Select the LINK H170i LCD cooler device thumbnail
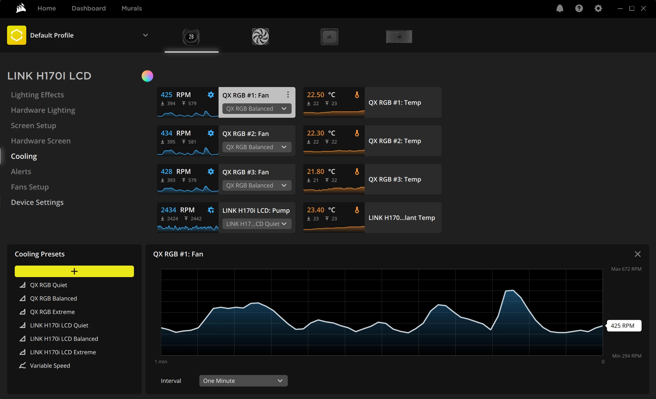This screenshot has height=399, width=656. [191, 36]
